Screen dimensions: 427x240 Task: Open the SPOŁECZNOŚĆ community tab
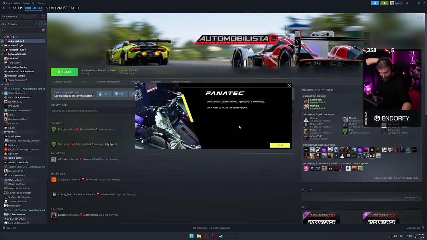tap(56, 8)
